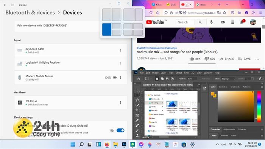
Task: Click the SAVE button under the video
Action: tap(245, 59)
